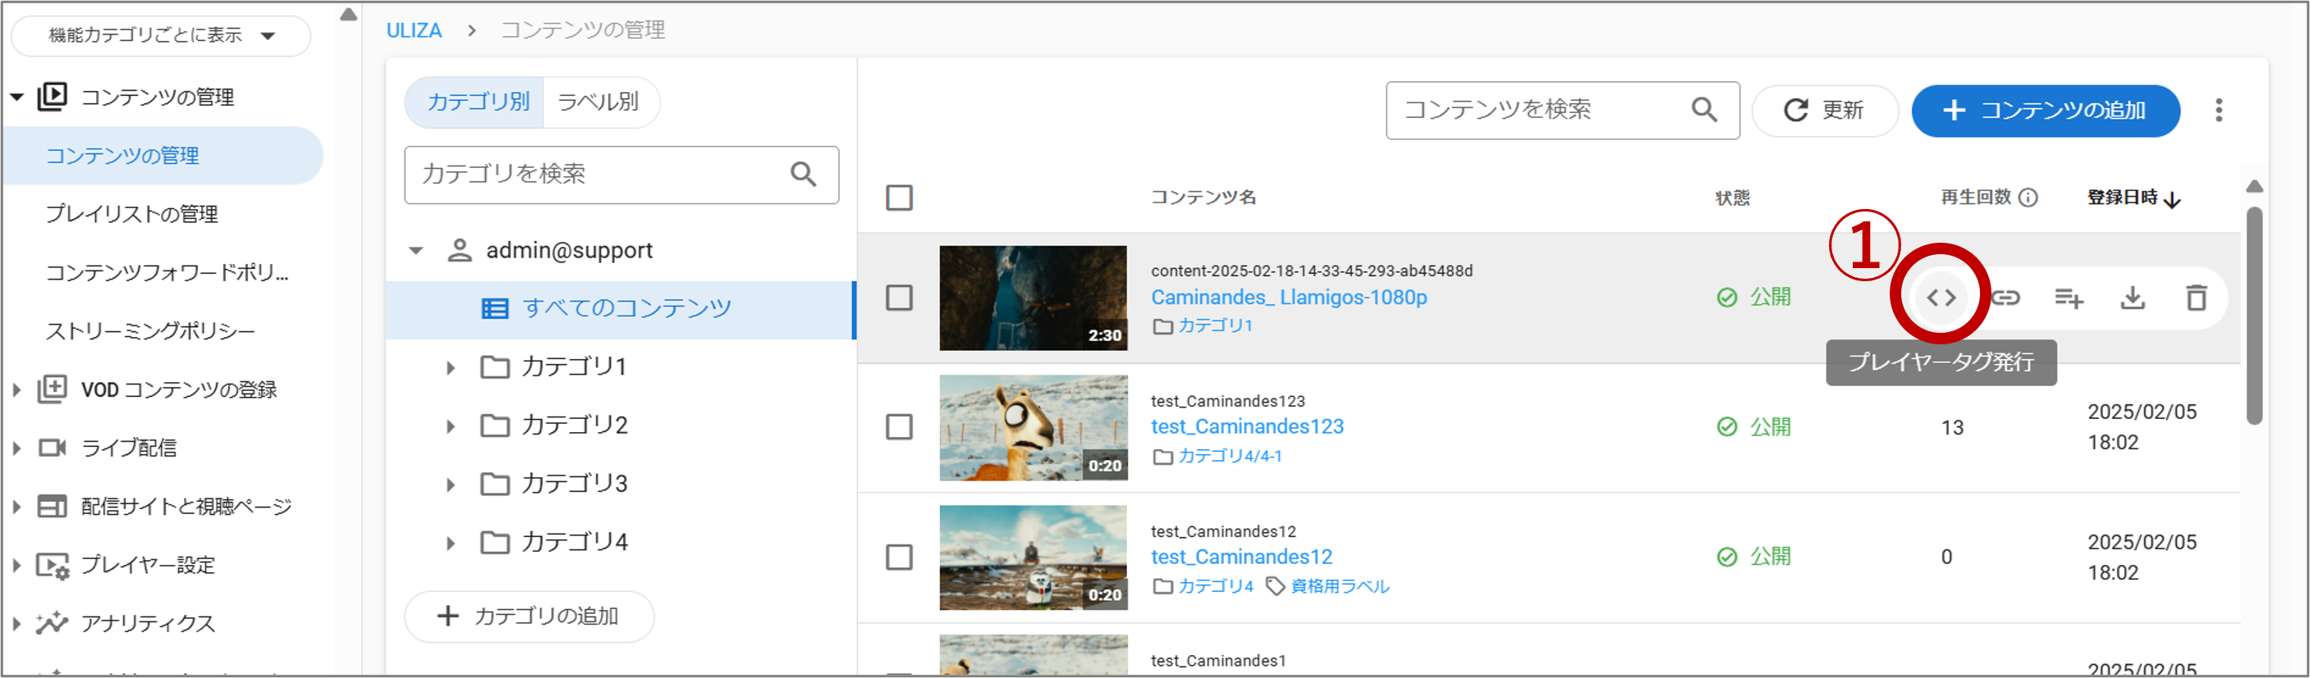Click the link icon for Caminandes_Llamigos-1080p
Viewport: 2310px width, 678px height.
click(2005, 298)
